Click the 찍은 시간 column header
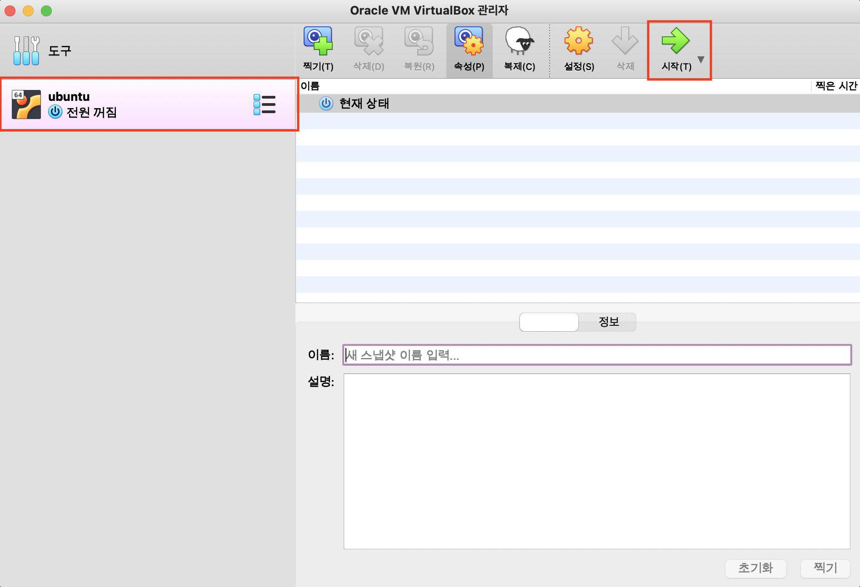 point(836,86)
